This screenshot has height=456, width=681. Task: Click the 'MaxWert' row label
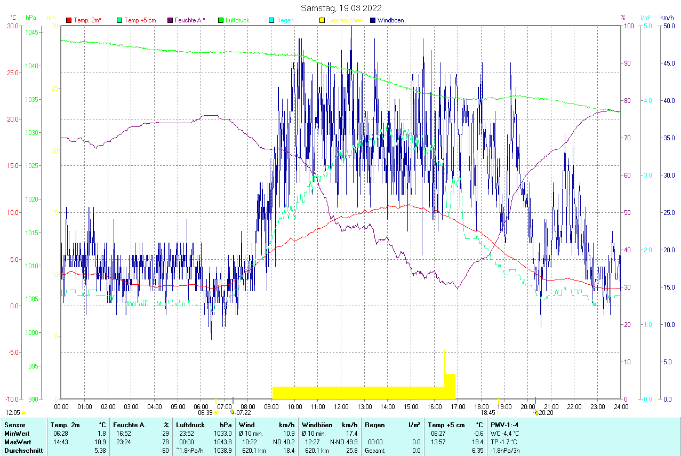[18, 442]
